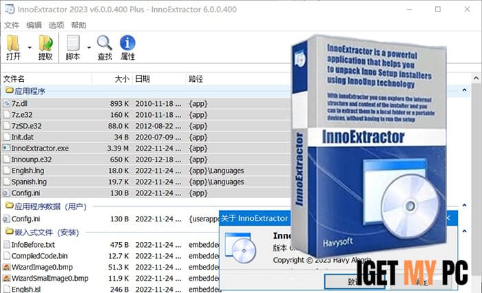Collapse the 应用程序数据 (用户) group chevron
The height and width of the screenshot is (293, 482).
click(x=465, y=205)
